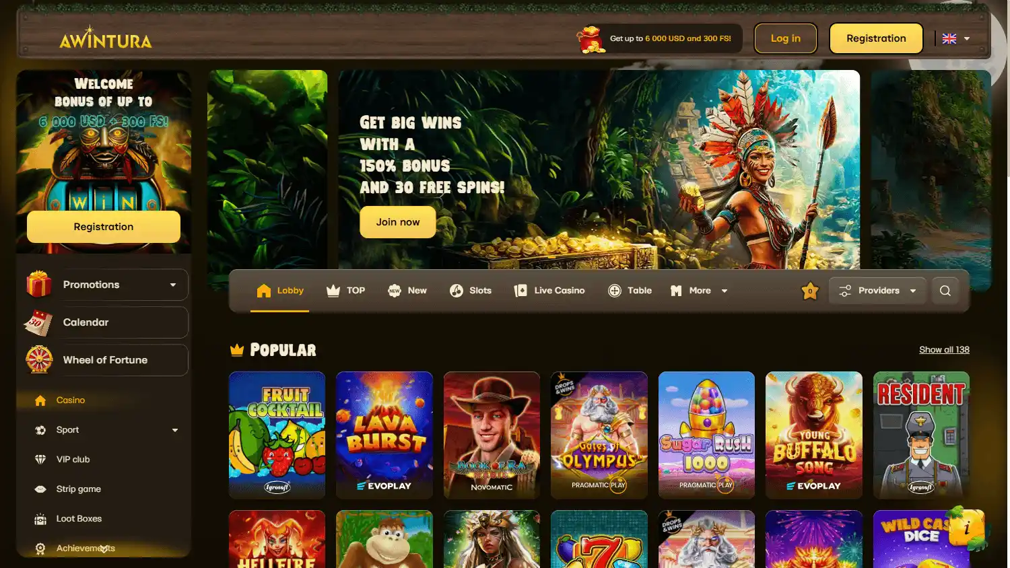Open the Fruit Cocktail game thumbnail
This screenshot has height=568, width=1010.
[277, 435]
